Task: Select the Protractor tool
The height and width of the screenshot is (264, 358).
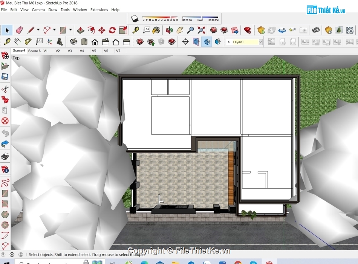Action: point(28,42)
